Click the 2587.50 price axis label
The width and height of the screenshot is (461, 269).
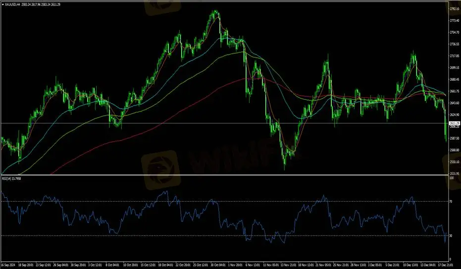[x=455, y=138]
